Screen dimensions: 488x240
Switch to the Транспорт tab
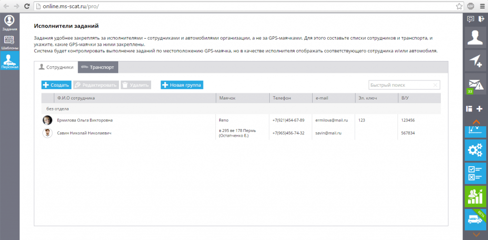pos(98,67)
